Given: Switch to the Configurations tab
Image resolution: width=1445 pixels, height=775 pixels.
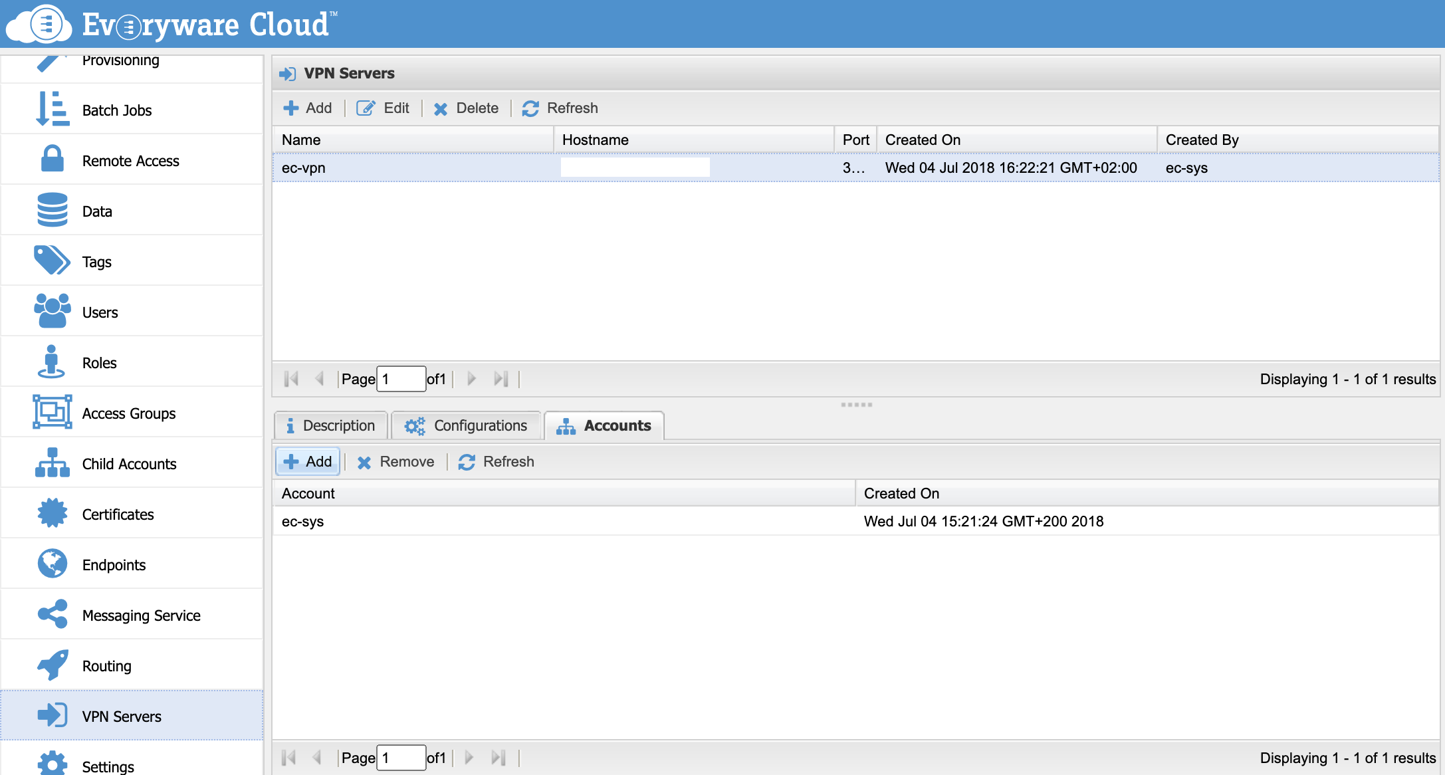Looking at the screenshot, I should click(x=467, y=426).
